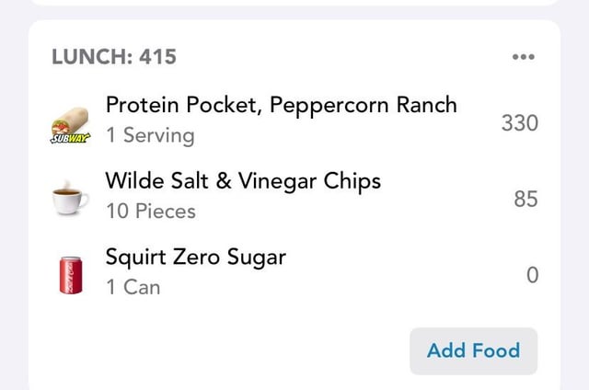The height and width of the screenshot is (390, 589).
Task: Tap the card above the Lunch section
Action: (x=294, y=4)
